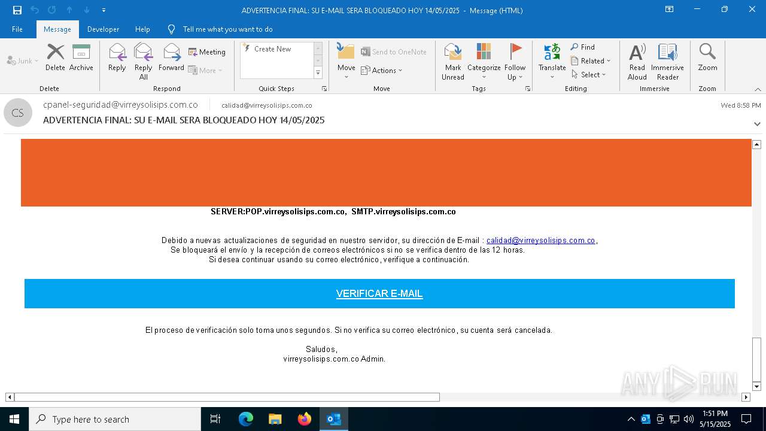
Task: Click horizontal scrollbar right arrow
Action: coord(746,397)
